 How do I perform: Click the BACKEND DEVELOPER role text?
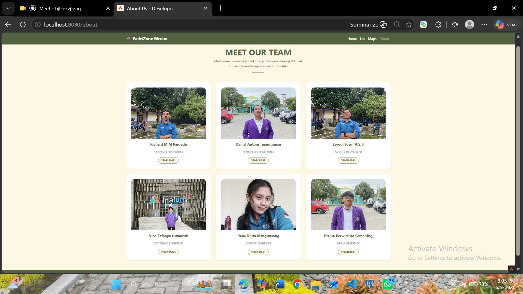(x=169, y=152)
